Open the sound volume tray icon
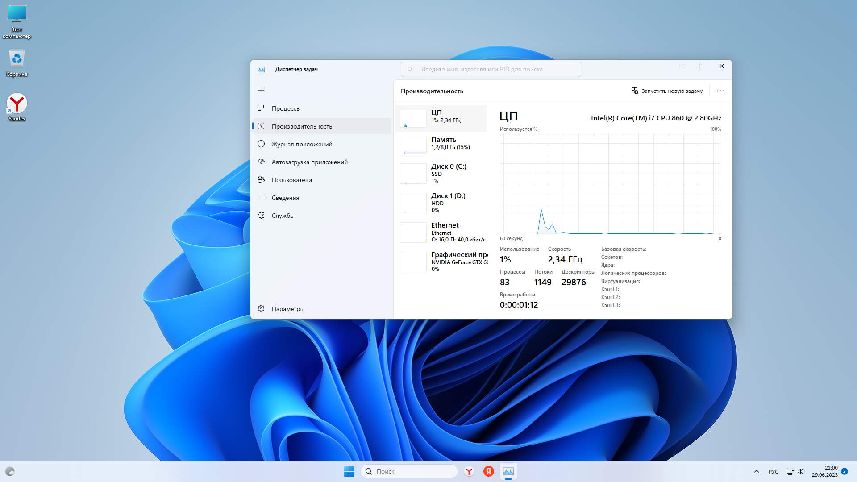Viewport: 857px width, 482px height. [x=800, y=471]
